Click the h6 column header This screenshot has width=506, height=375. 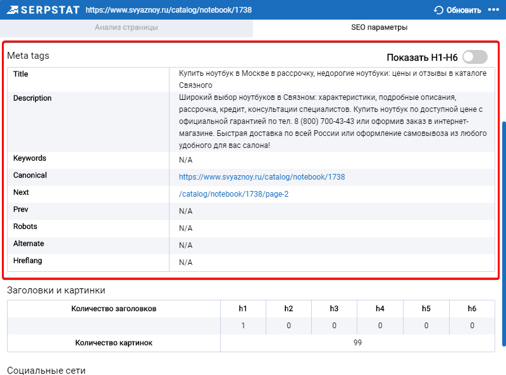pos(472,309)
